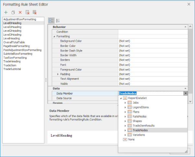Viewport: 195px width, 157px height.
Task: Click the ReportDataSet database icon
Action: 125,98
